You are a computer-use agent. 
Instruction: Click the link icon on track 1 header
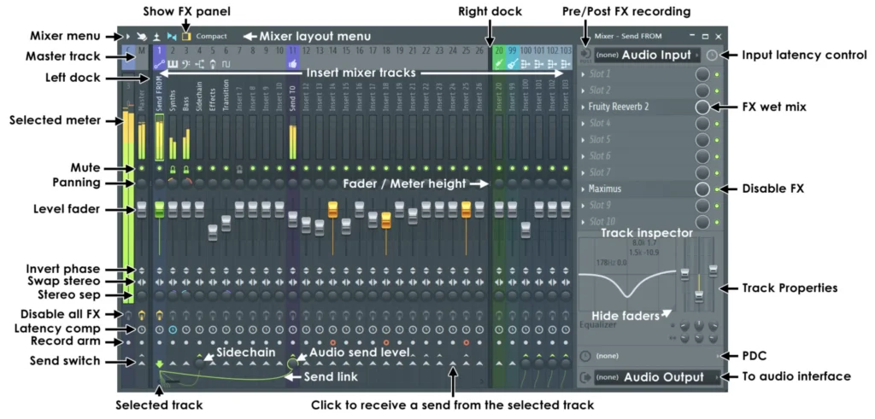(x=159, y=65)
